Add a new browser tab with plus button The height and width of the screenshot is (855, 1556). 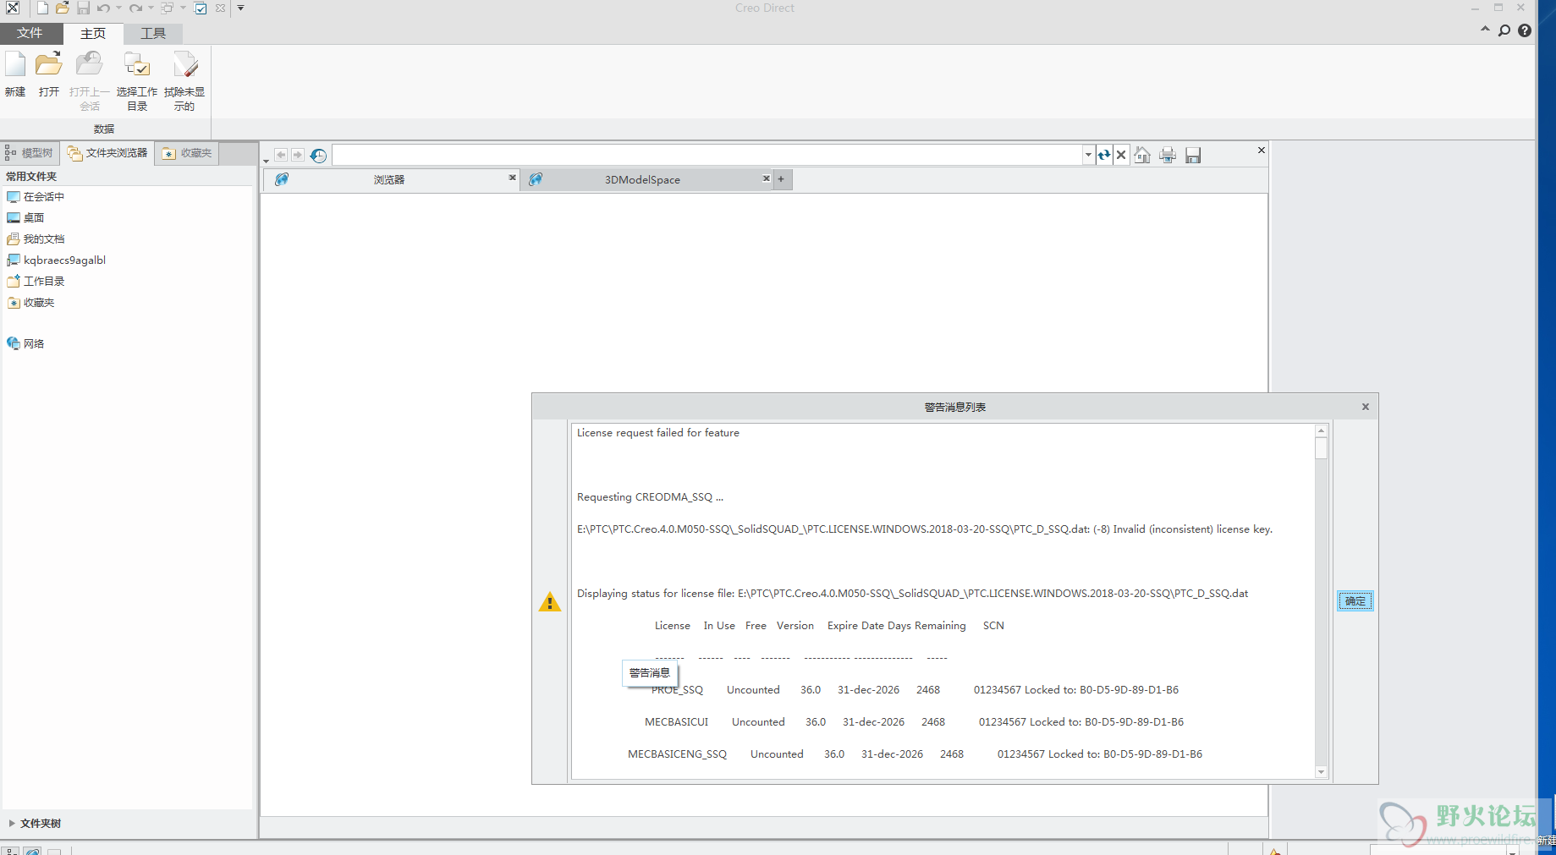781,178
